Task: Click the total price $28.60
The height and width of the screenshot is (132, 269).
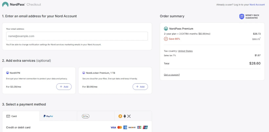Action: click(255, 63)
